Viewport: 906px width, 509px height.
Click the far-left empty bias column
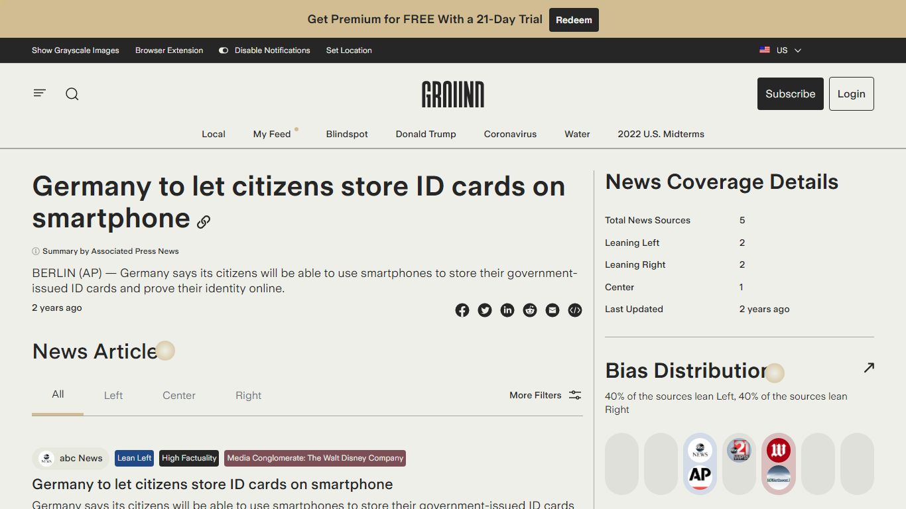621,464
